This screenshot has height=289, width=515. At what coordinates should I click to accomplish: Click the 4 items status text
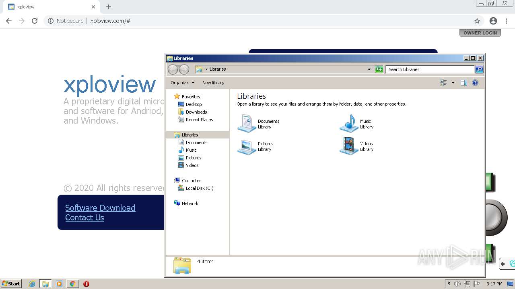(205, 262)
